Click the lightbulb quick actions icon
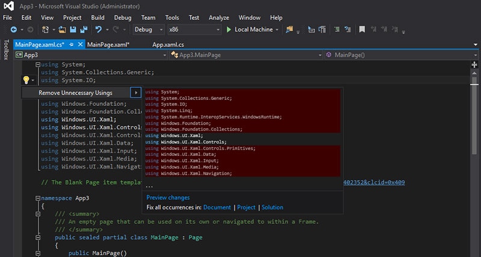Viewport: 481px width, 257px height. pos(26,79)
